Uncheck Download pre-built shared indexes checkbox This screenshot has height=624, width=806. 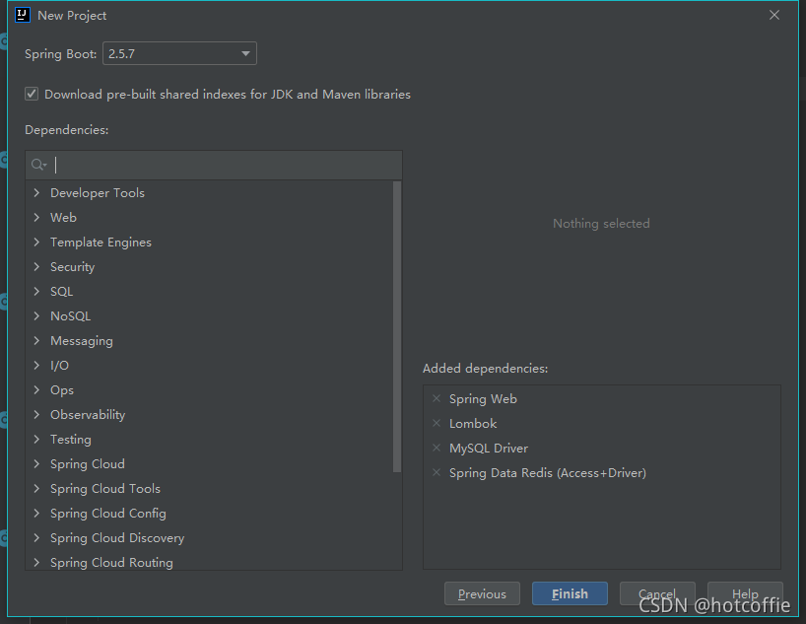click(x=32, y=94)
